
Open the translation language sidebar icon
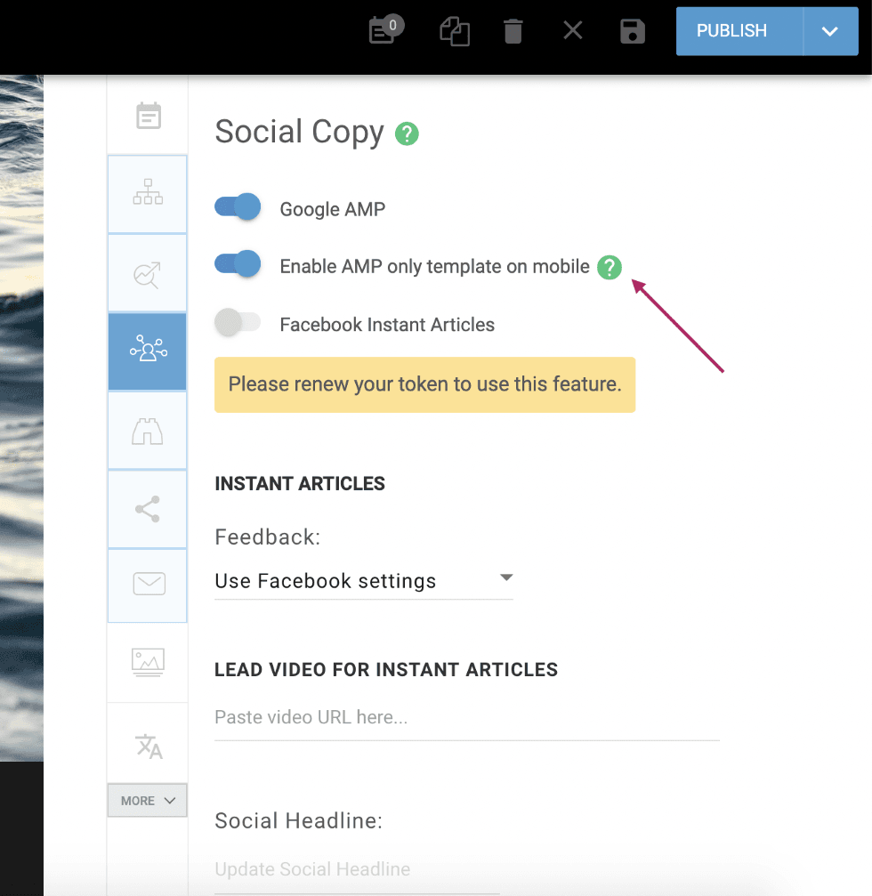coord(149,746)
